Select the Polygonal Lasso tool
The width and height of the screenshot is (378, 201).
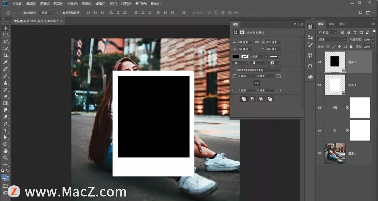click(5, 42)
